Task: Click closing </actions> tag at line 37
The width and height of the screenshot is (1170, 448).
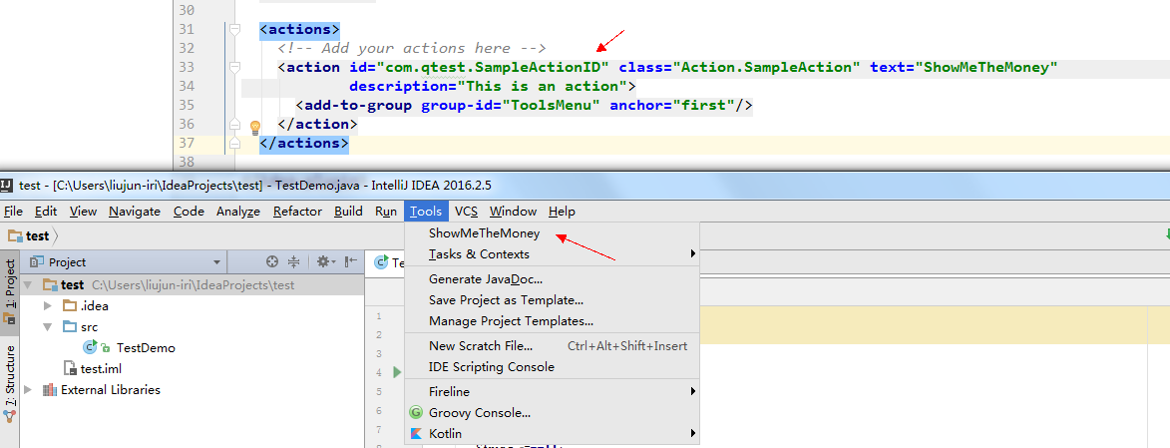Action: (x=303, y=143)
